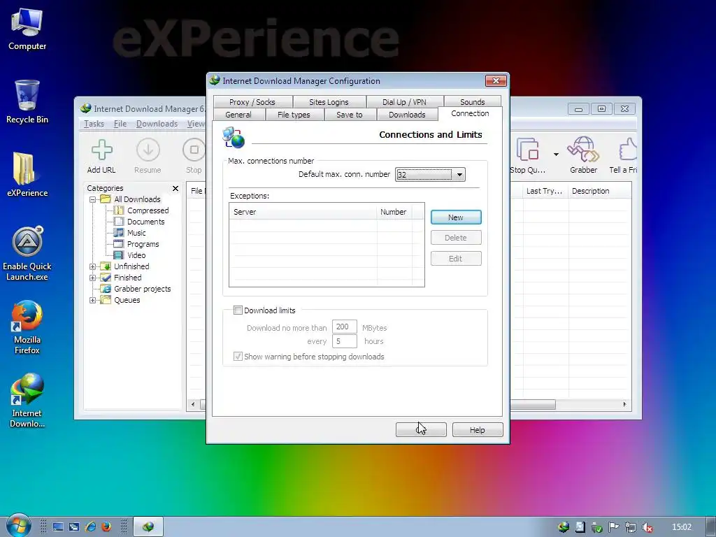
Task: Expand the Unfinished tree node
Action: tap(92, 266)
